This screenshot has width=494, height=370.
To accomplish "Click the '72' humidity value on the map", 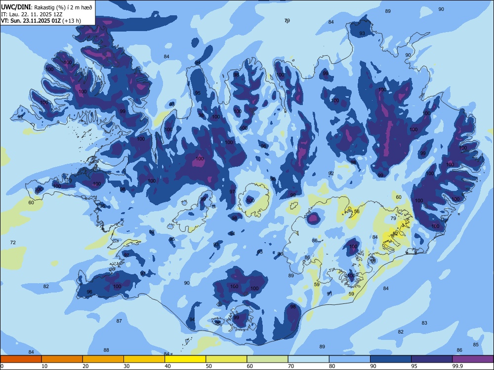I will click(13, 243).
